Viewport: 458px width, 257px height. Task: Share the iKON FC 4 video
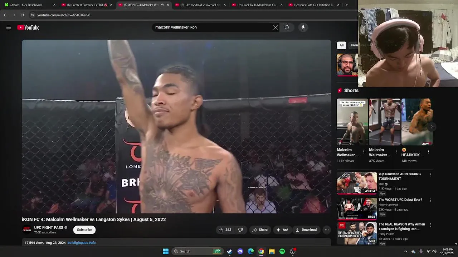(x=260, y=230)
